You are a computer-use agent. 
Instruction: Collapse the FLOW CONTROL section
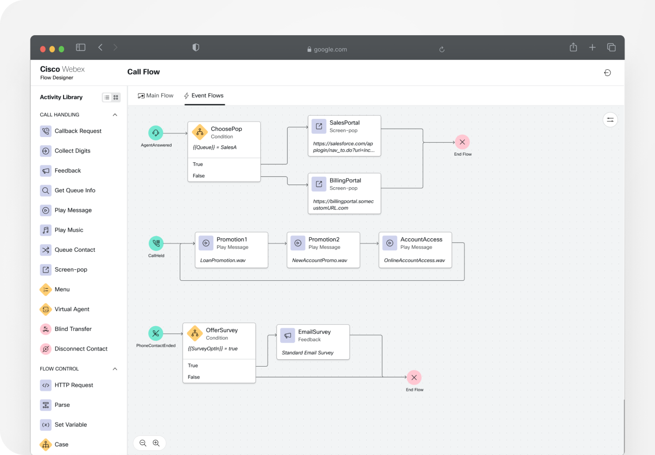(x=115, y=369)
